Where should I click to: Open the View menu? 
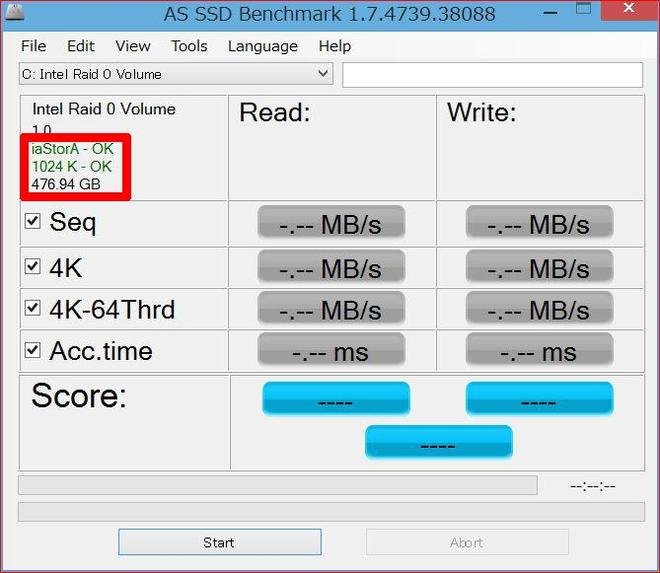click(x=133, y=45)
